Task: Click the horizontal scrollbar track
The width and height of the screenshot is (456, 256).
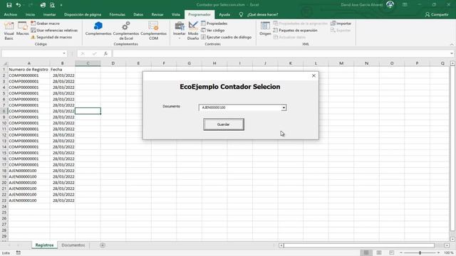Action: [x=359, y=245]
